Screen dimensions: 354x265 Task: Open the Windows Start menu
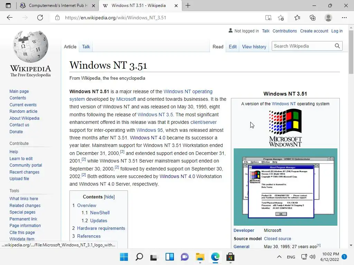tap(124, 257)
